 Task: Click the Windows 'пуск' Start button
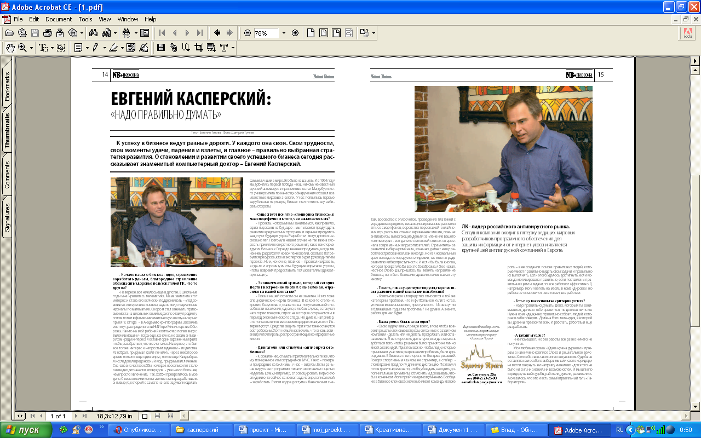[x=27, y=430]
